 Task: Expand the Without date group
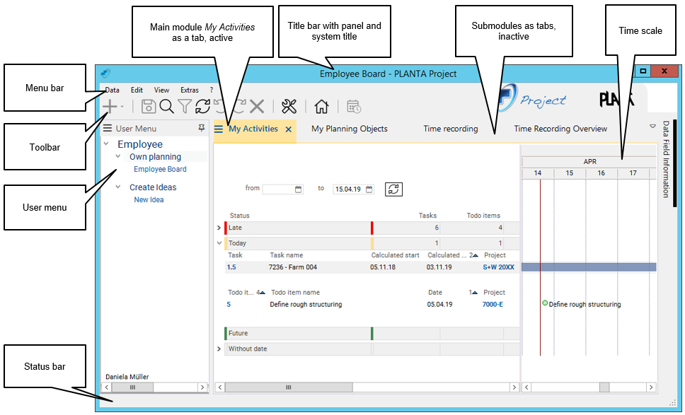pyautogui.click(x=219, y=349)
